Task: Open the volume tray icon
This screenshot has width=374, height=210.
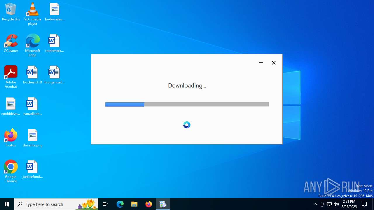Action: [336, 204]
